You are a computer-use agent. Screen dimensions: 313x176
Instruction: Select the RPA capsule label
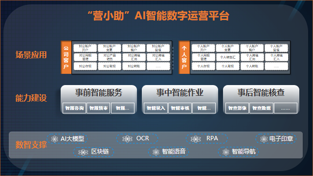tap(212, 138)
